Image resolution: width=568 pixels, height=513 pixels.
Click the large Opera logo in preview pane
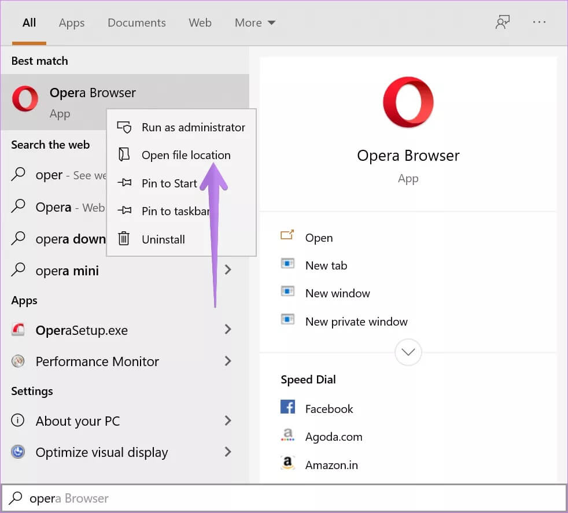coord(408,102)
